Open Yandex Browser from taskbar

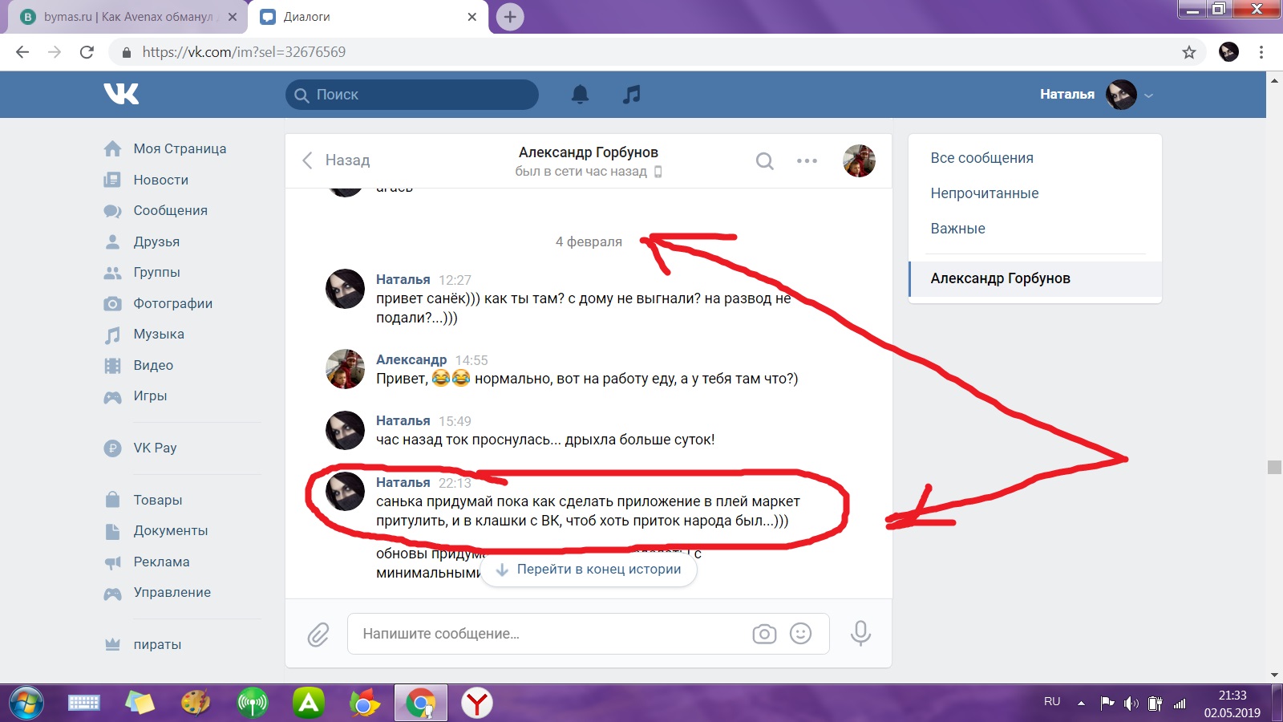(477, 704)
